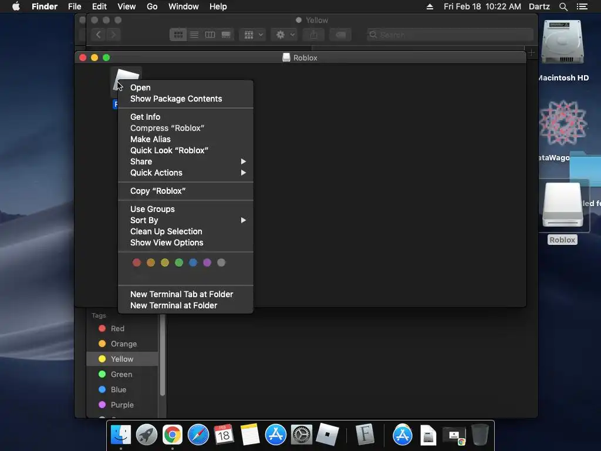Open the first App Store dock icon
Viewport: 601px width, 451px height.
276,435
